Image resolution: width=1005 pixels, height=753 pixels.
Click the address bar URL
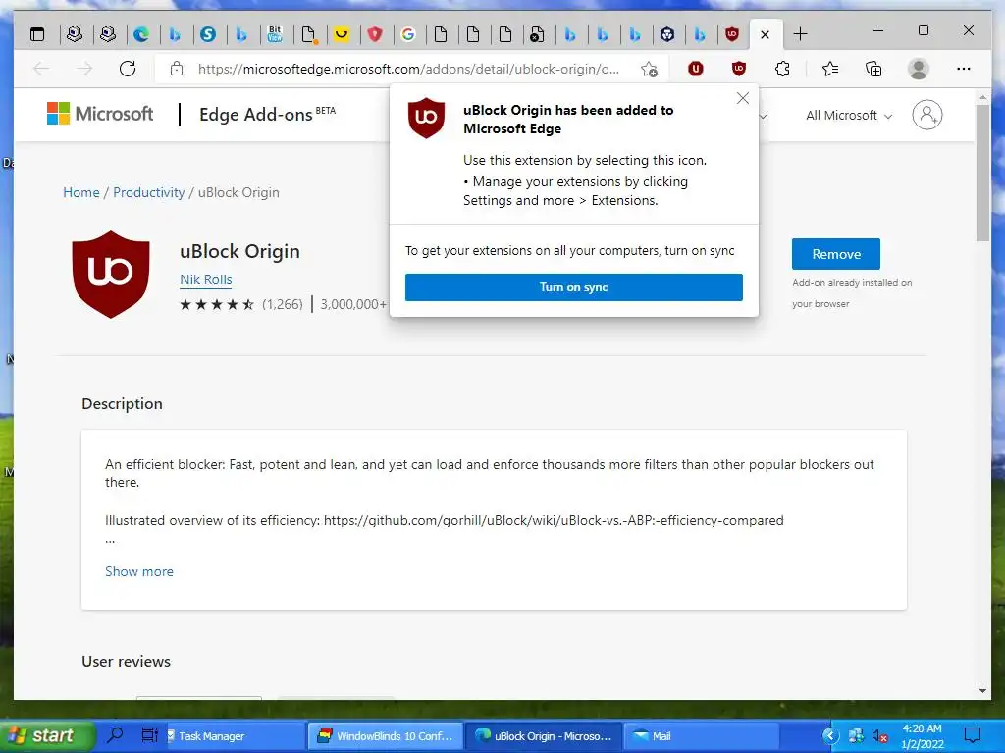tap(408, 69)
